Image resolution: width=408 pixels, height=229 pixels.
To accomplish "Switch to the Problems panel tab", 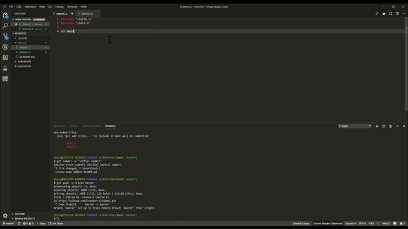I will [59, 126].
